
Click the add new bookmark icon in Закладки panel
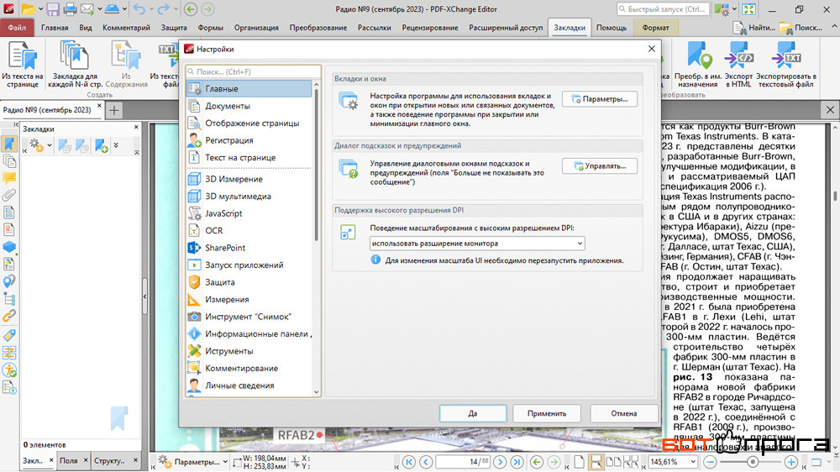point(102,145)
